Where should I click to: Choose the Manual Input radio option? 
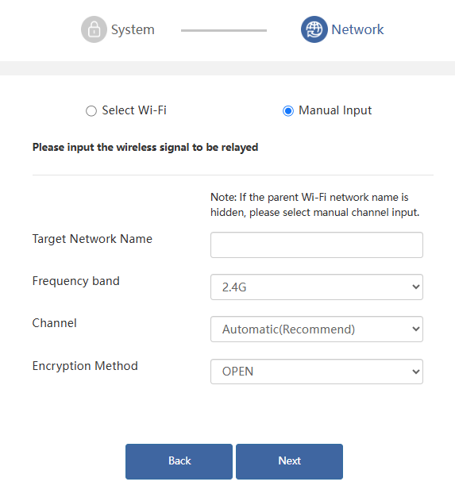(x=288, y=111)
